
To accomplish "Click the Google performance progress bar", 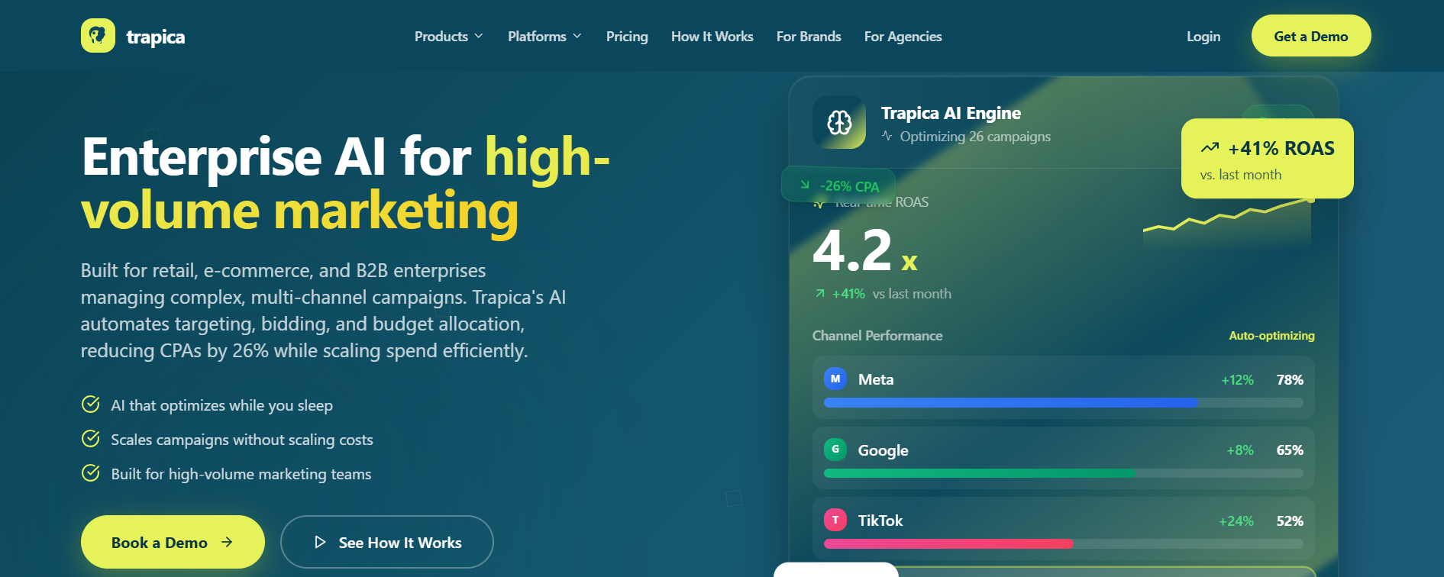I will point(1064,473).
